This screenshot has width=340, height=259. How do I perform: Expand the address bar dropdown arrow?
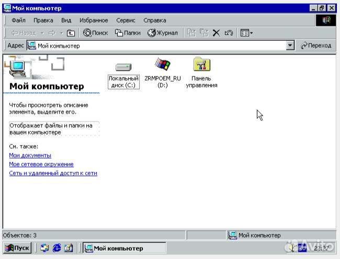(290, 46)
